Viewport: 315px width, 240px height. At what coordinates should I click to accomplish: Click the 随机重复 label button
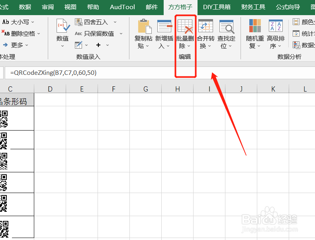click(x=255, y=42)
